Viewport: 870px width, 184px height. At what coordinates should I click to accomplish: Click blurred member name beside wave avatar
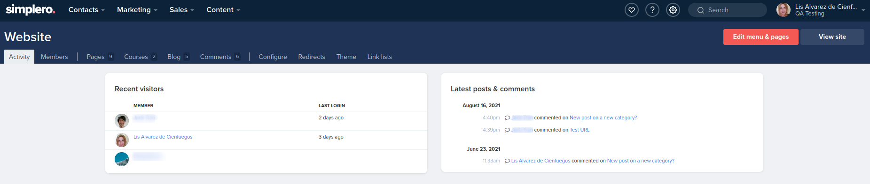pos(148,156)
